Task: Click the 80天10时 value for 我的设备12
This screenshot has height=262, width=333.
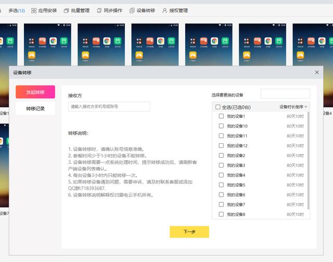Action: pyautogui.click(x=295, y=146)
